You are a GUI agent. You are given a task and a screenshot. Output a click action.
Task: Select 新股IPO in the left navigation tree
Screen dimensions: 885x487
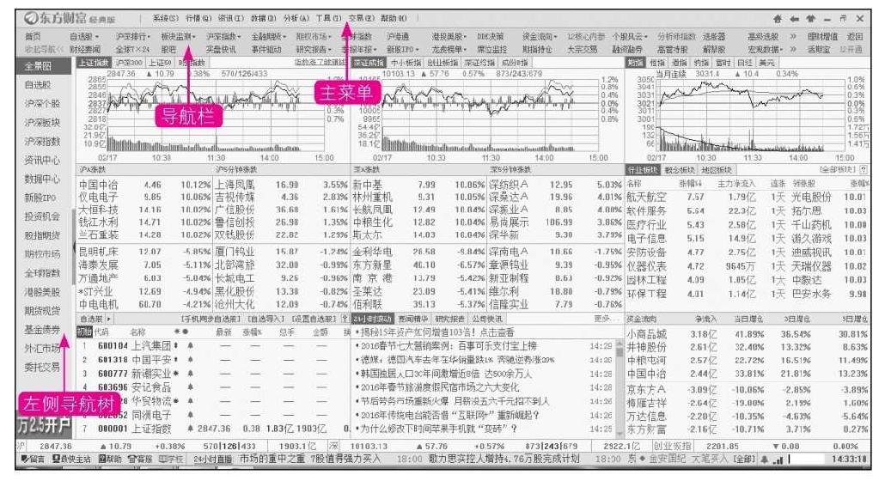40,198
